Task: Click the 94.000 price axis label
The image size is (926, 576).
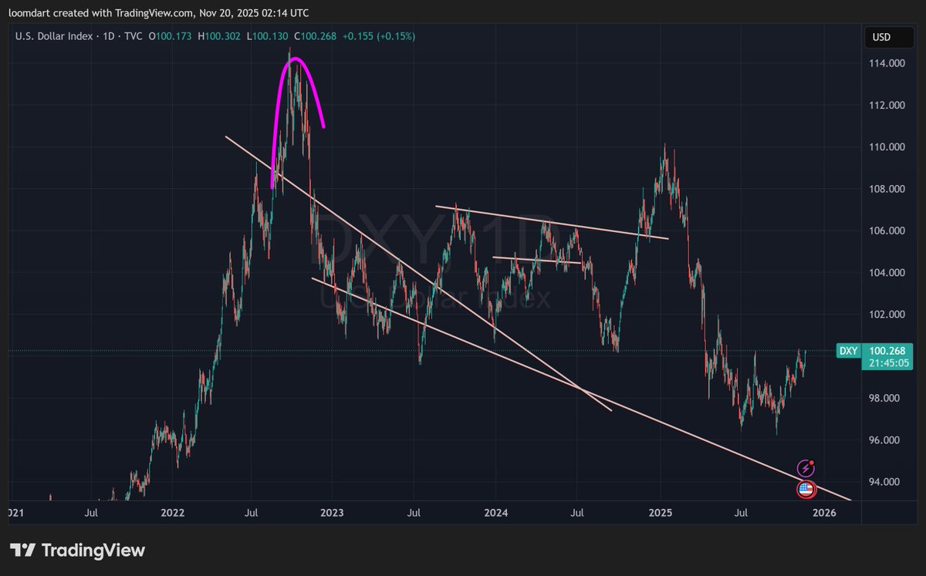Action: pyautogui.click(x=883, y=482)
